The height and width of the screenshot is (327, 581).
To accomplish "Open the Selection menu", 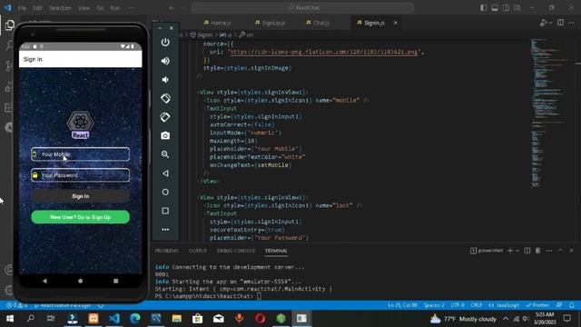I will coord(60,8).
